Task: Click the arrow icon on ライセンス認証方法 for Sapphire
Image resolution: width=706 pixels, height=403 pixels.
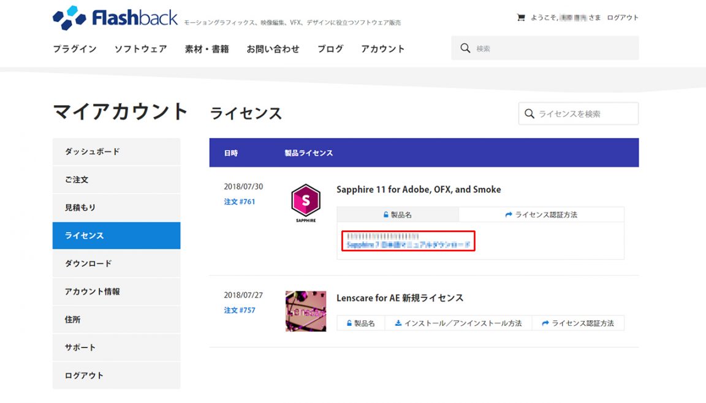Action: click(x=508, y=214)
